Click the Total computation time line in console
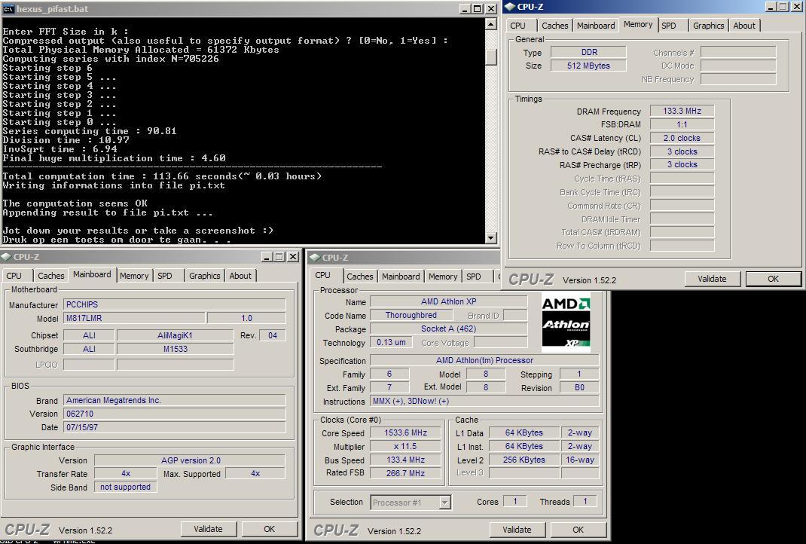Image resolution: width=806 pixels, height=544 pixels. pos(163,176)
